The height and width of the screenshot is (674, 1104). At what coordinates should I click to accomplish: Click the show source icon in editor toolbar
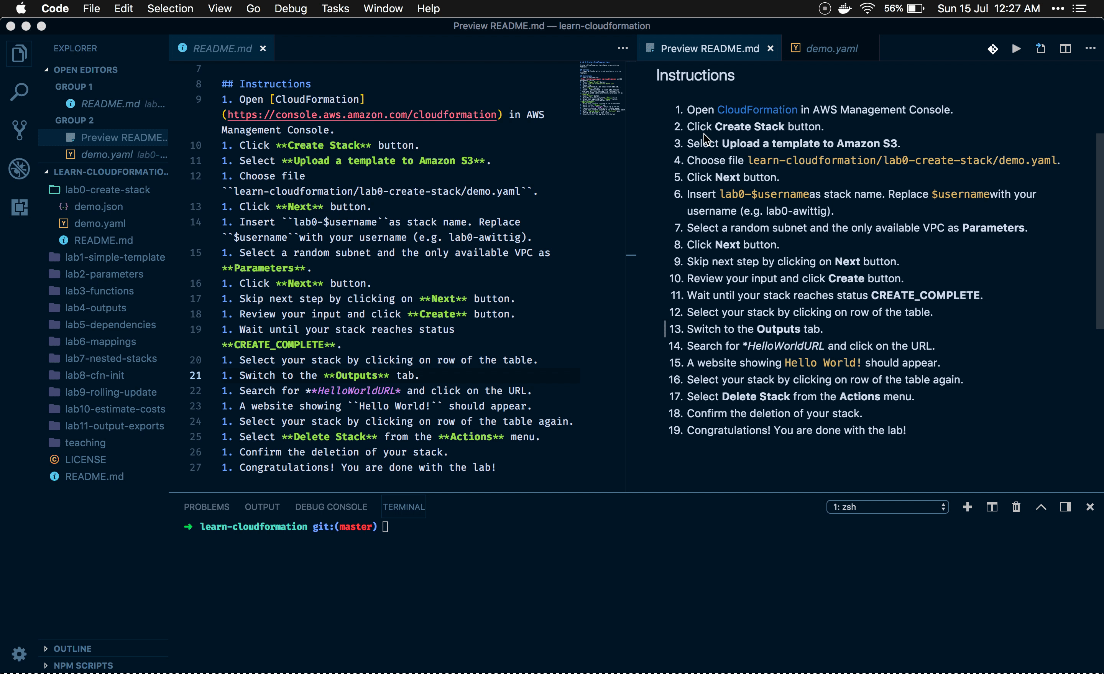tap(1040, 48)
